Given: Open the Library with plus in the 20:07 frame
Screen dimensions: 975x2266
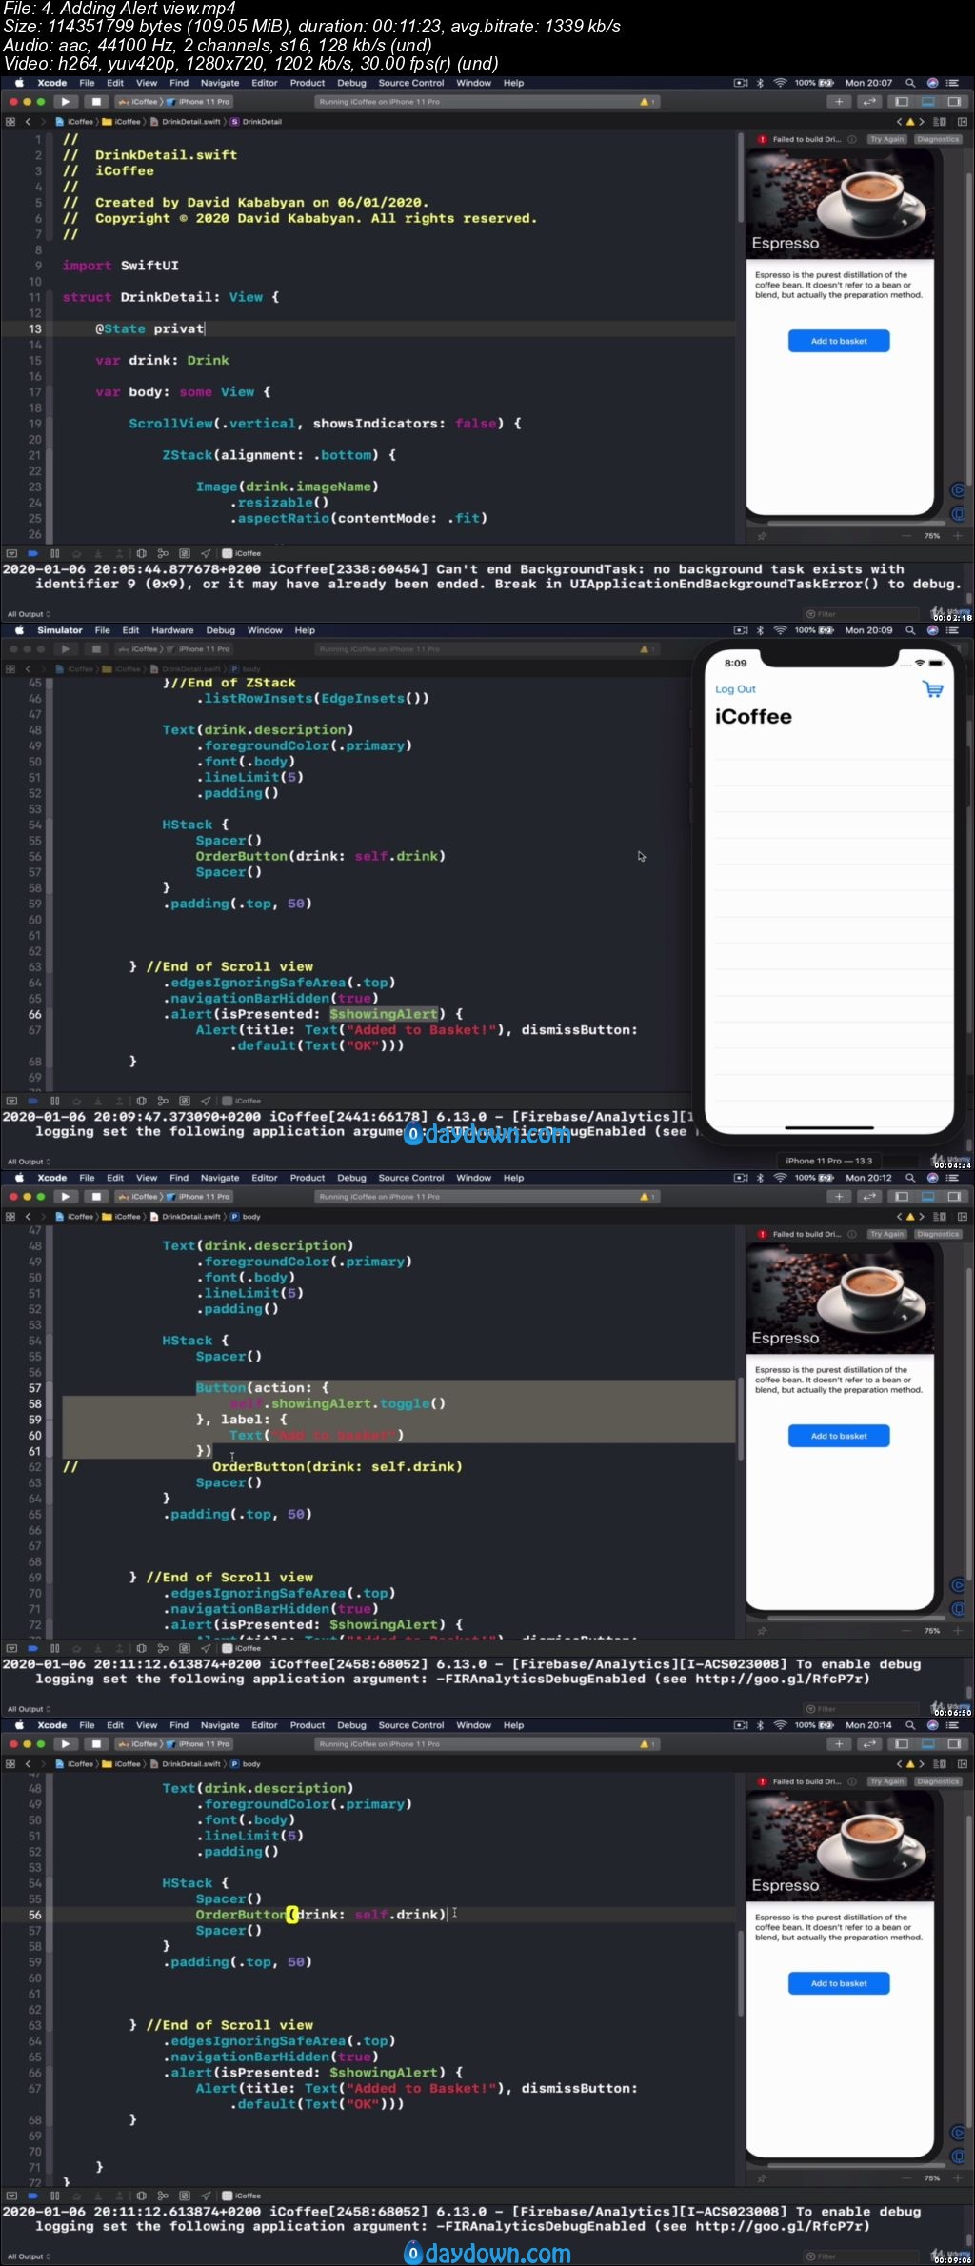Looking at the screenshot, I should point(838,102).
